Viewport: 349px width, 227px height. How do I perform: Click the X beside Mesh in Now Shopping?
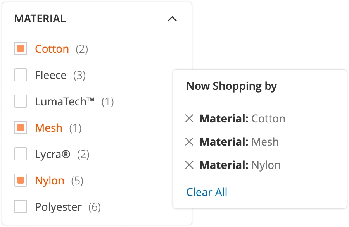[190, 142]
